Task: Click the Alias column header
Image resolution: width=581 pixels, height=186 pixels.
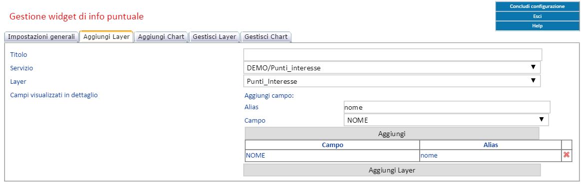Action: (491, 145)
